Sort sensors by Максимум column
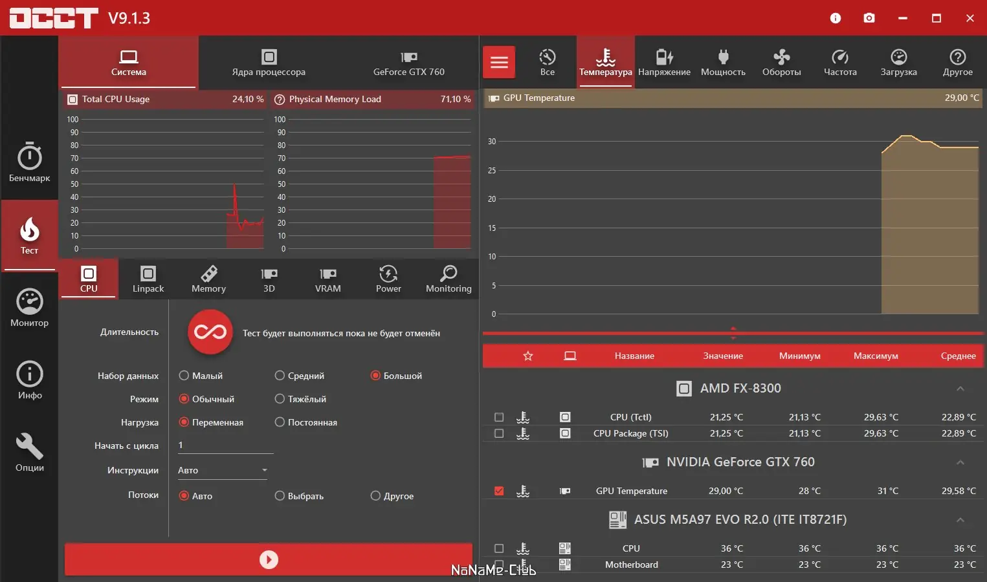Screen dimensions: 987x582 [x=876, y=356]
